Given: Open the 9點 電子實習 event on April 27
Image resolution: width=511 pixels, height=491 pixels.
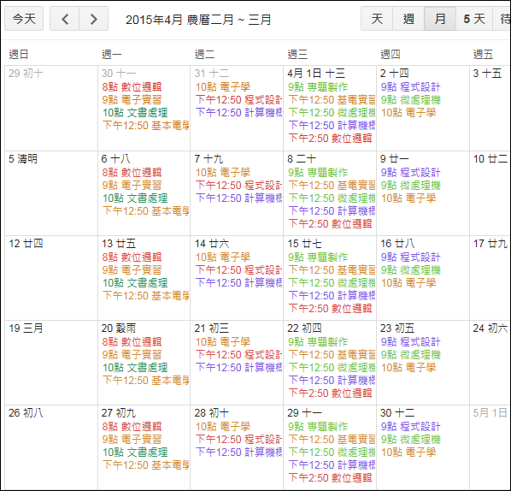Looking at the screenshot, I should [132, 440].
